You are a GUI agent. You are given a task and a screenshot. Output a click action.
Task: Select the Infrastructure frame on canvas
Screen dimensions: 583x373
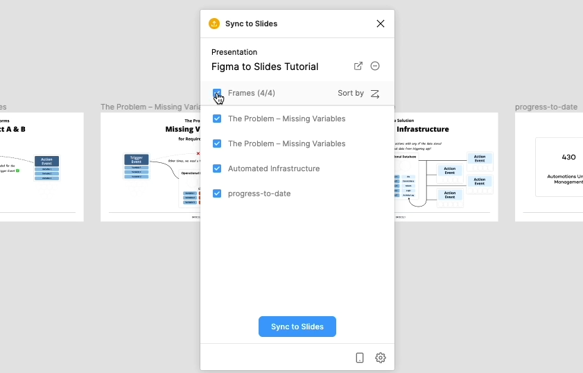point(446,167)
